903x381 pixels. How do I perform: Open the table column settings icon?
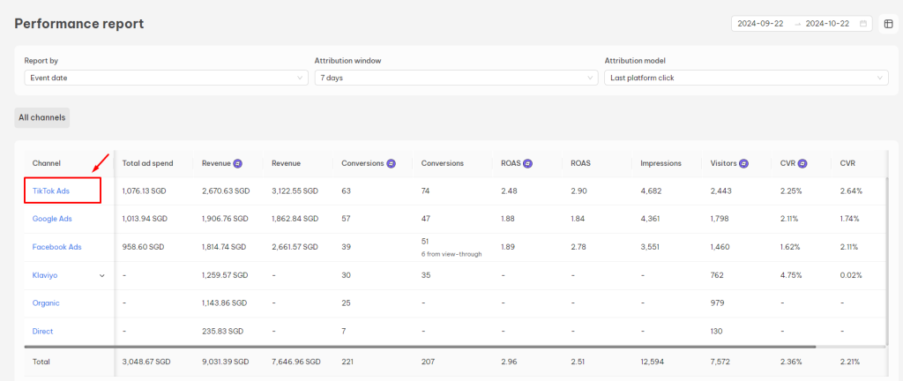888,24
